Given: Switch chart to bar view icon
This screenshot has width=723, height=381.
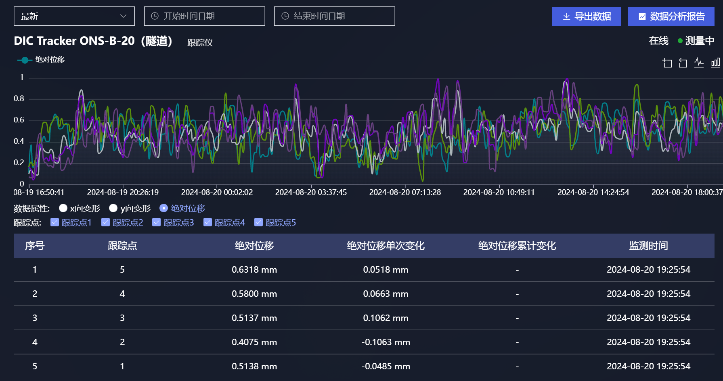Looking at the screenshot, I should [715, 63].
